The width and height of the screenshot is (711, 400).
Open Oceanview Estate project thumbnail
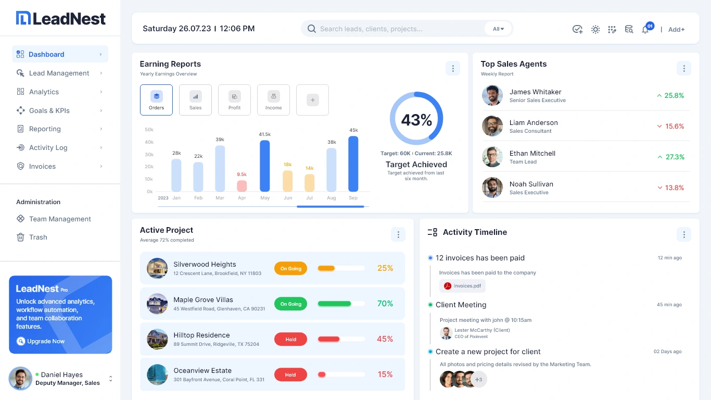tap(157, 374)
